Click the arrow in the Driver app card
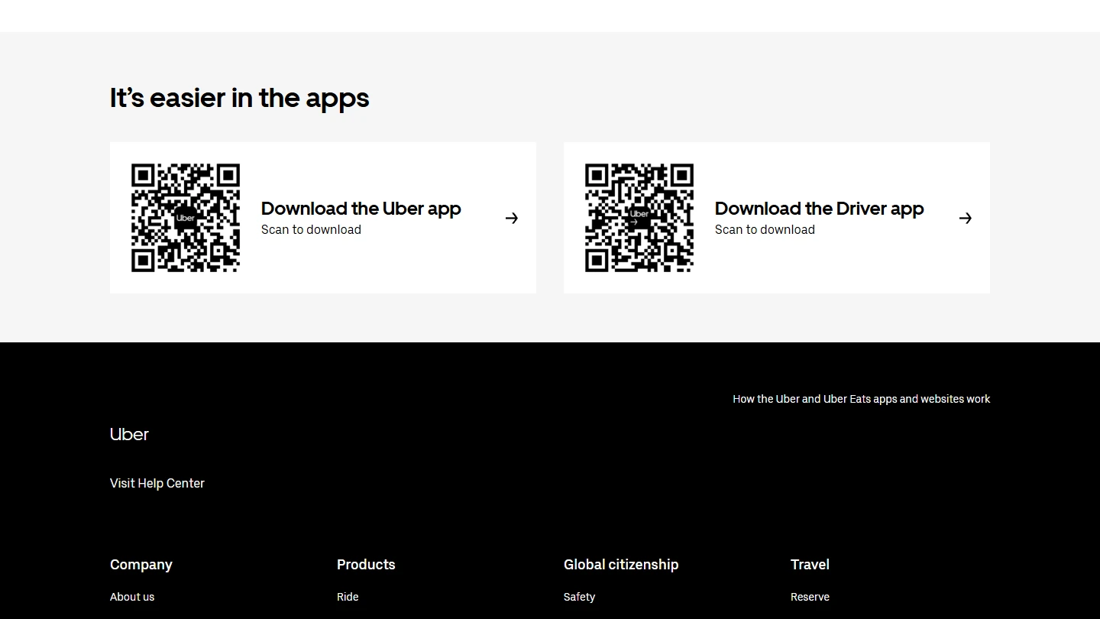Viewport: 1100px width, 619px height. (966, 219)
